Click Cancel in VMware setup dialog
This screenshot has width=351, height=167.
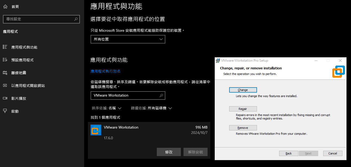tap(333, 153)
